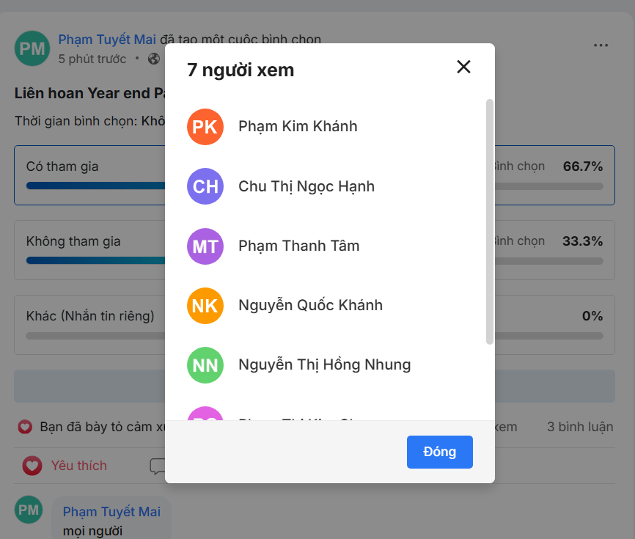Click Nguyễn Quốc Khánh's NK avatar
Screen dimensions: 635x539
(205, 305)
